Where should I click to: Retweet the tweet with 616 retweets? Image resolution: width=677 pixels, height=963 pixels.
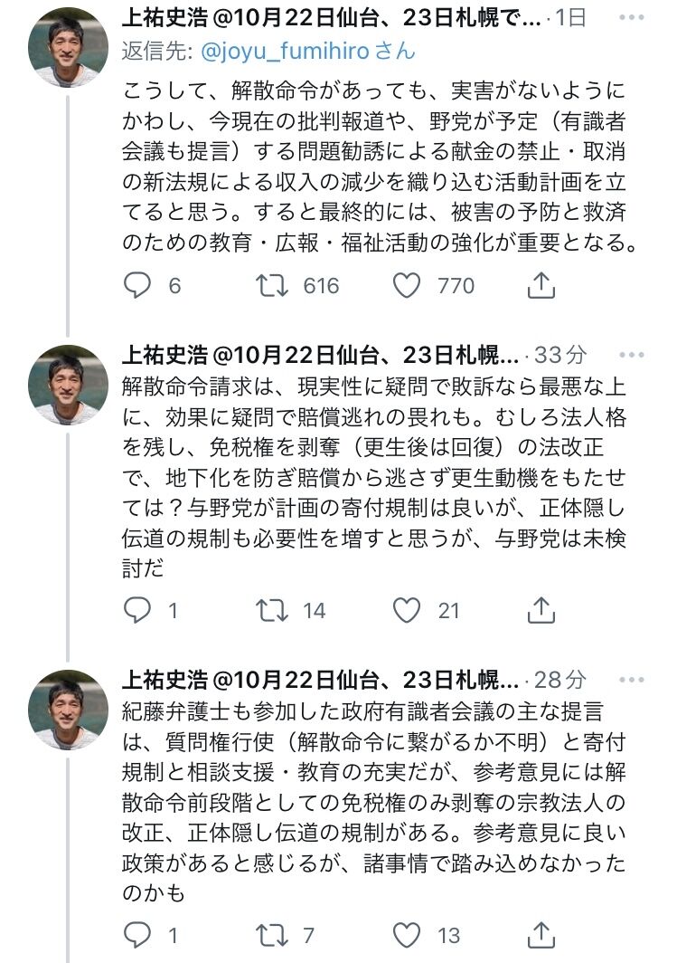pos(268,286)
